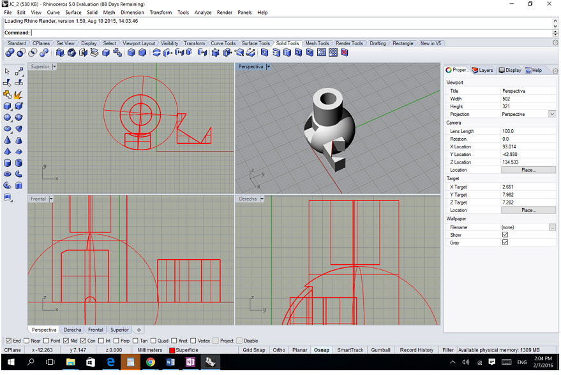561x375 pixels.
Task: Open the Projection dropdown in the Properties panel
Action: (x=552, y=115)
